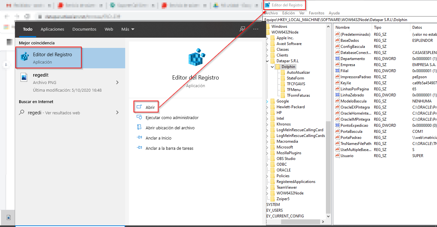Select the AutoAtualizar subkey
This screenshot has height=227, width=437.
(x=298, y=72)
